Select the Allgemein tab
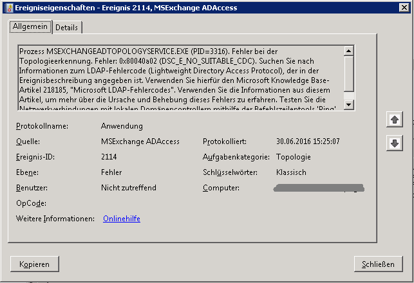414x283 pixels. coord(30,26)
